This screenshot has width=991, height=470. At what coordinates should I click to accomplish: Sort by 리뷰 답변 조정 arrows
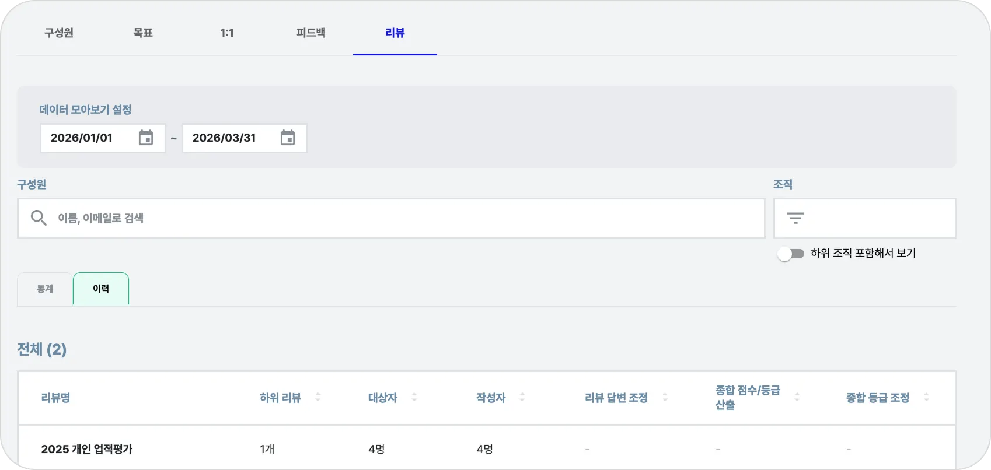click(x=665, y=397)
